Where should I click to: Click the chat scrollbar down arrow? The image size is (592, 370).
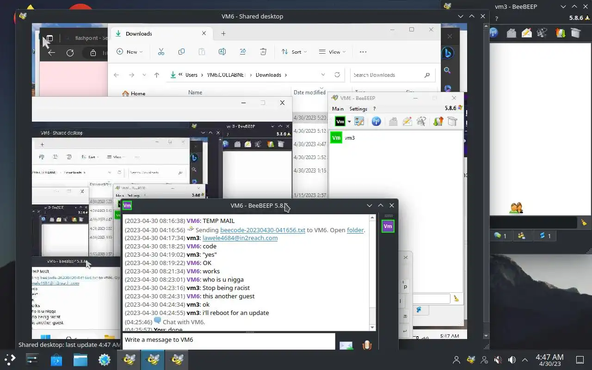(x=372, y=327)
